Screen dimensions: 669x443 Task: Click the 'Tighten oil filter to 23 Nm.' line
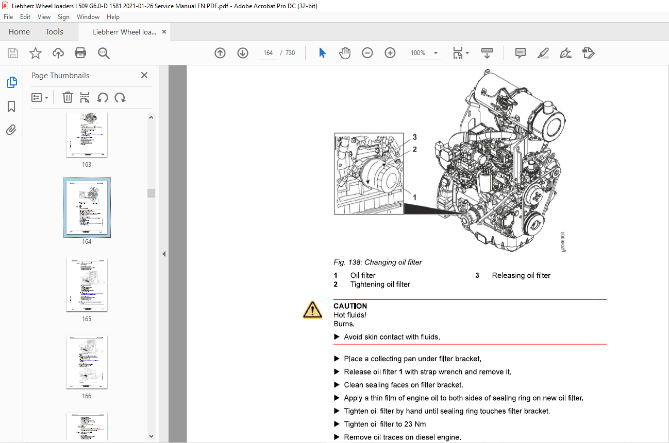[x=386, y=424]
